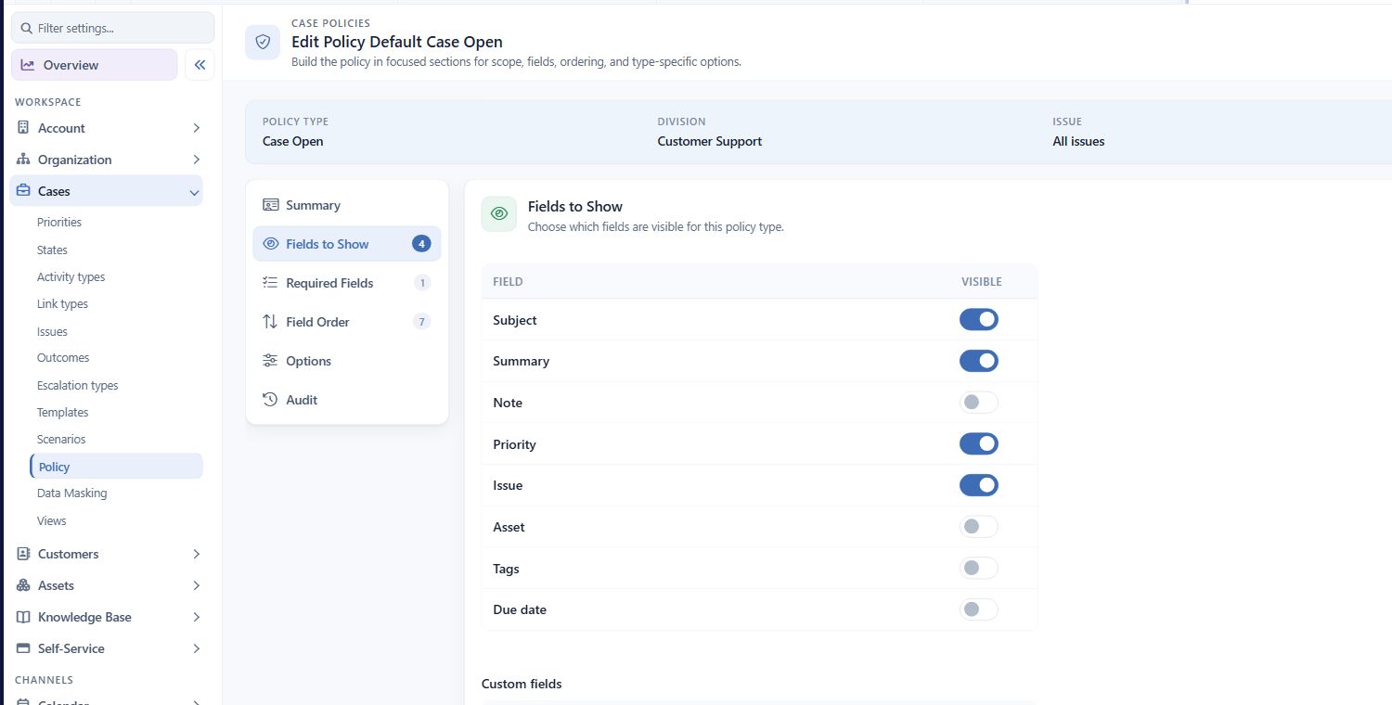
Task: Open the Required Fields section
Action: click(347, 283)
